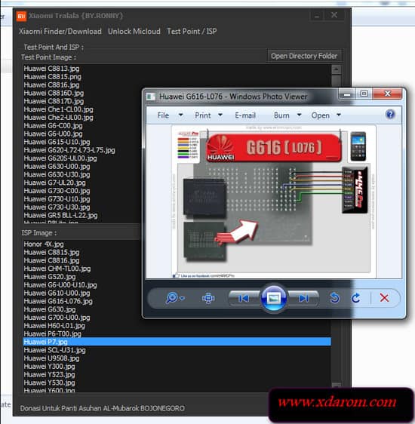415x424 pixels.
Task: Click E-mail in the Photo Viewer toolbar
Action: [245, 115]
